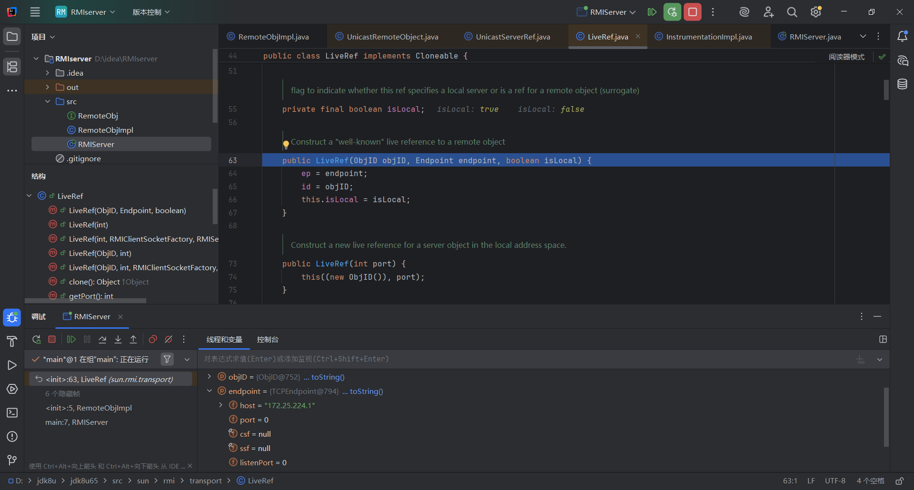Click the toString() link next to endpoint

click(366, 391)
